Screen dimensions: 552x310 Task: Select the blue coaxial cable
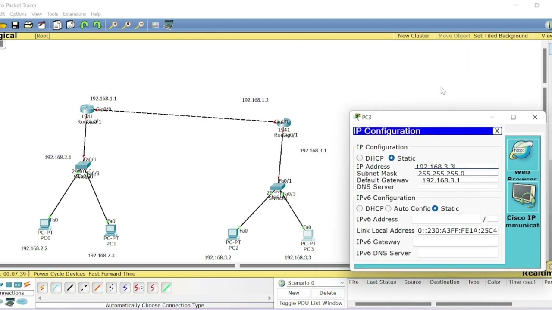125,288
